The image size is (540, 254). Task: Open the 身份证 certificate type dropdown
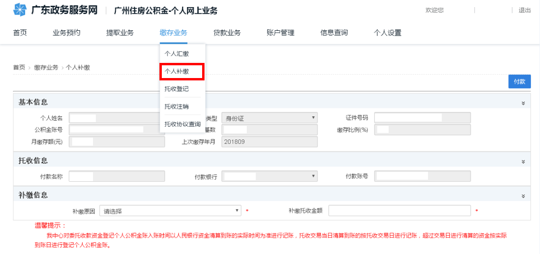(269, 118)
